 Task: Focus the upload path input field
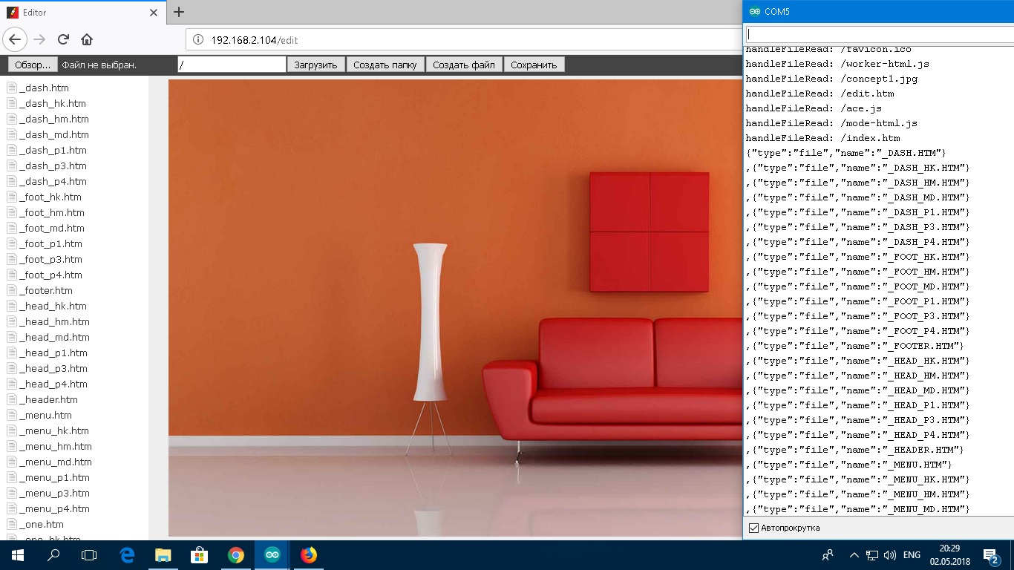(x=232, y=65)
